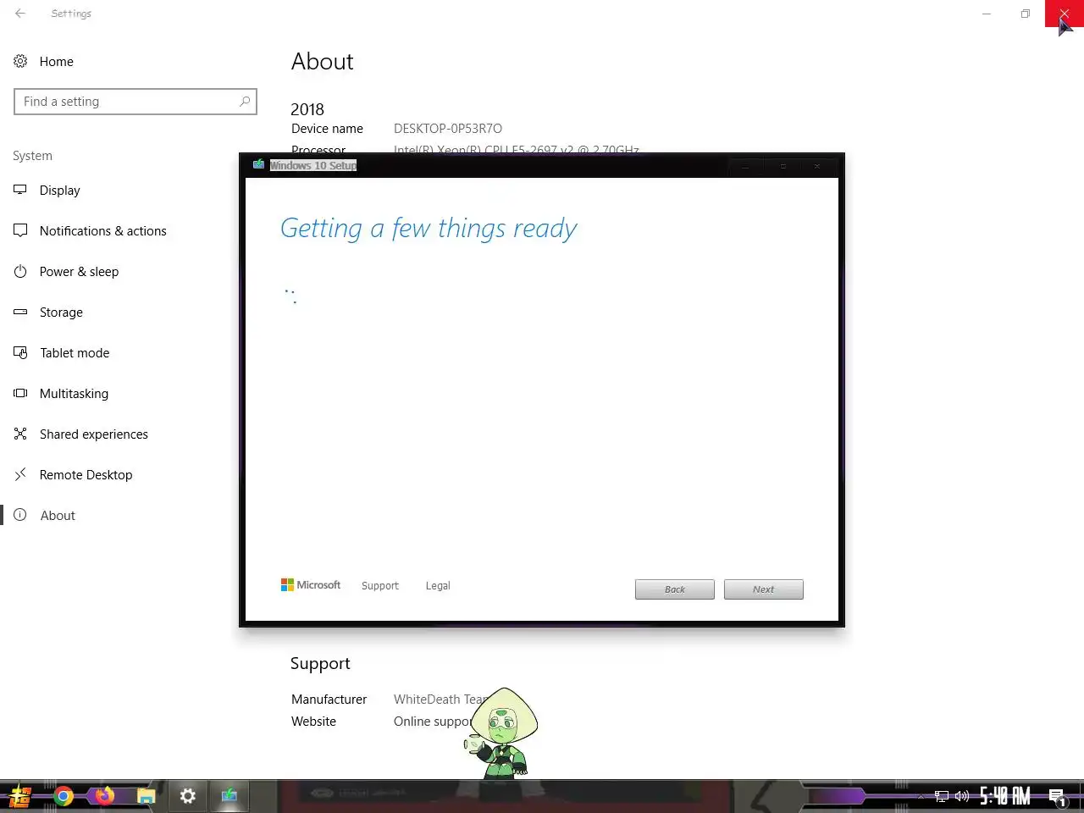Launch Firefox from the taskbar
The height and width of the screenshot is (813, 1084).
pos(105,796)
